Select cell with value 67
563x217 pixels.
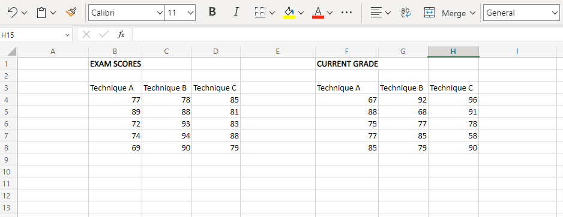point(347,100)
